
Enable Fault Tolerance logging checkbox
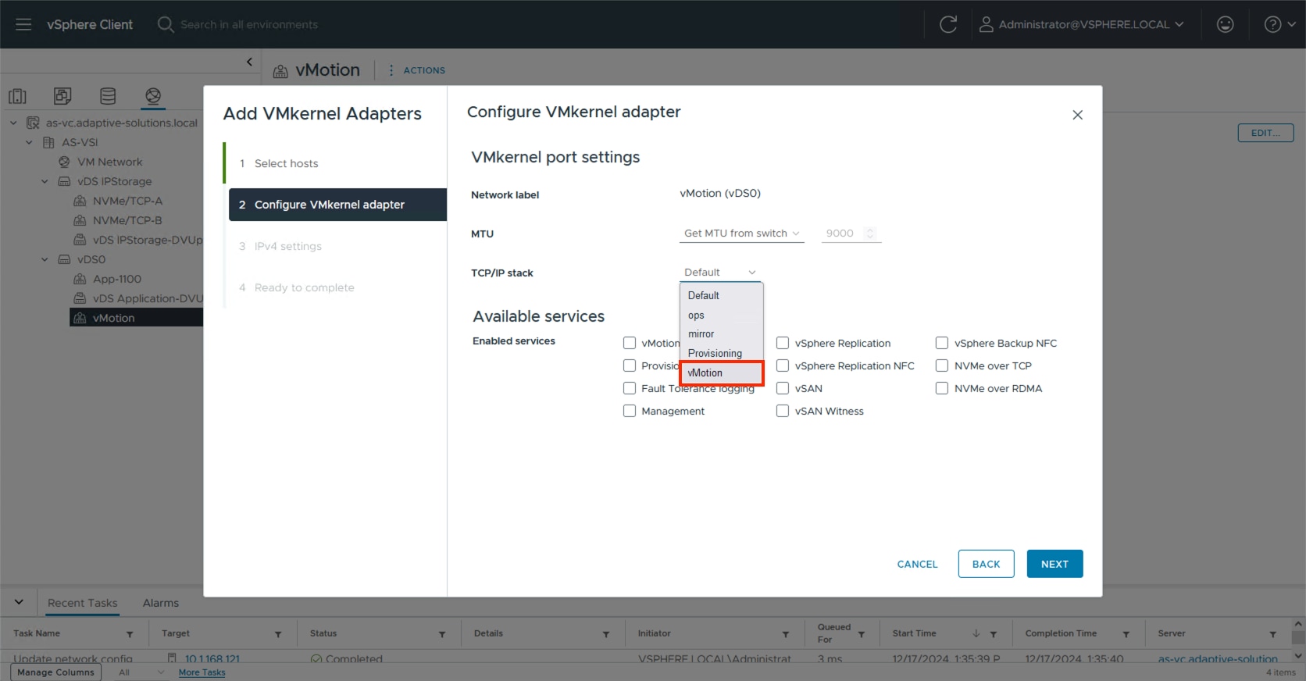pyautogui.click(x=630, y=388)
